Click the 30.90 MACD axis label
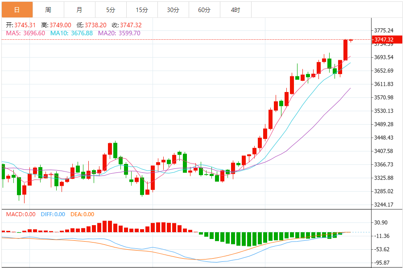 click(381, 222)
